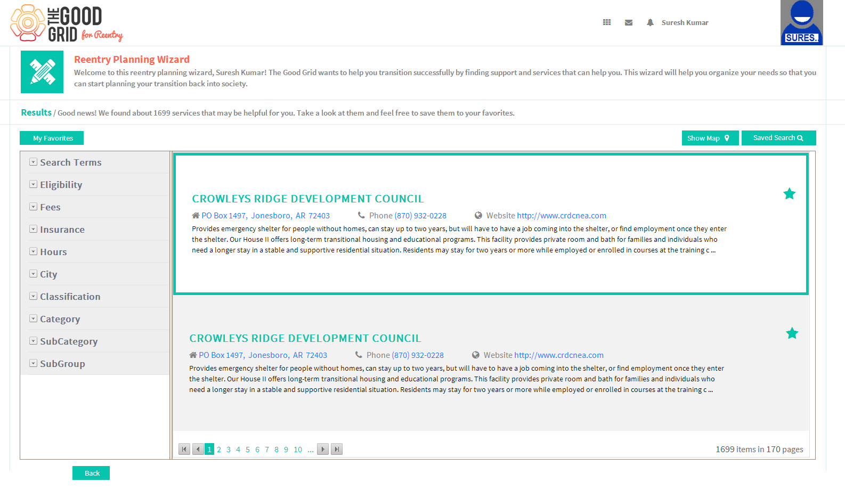Click phone icon in second result

[x=359, y=355]
